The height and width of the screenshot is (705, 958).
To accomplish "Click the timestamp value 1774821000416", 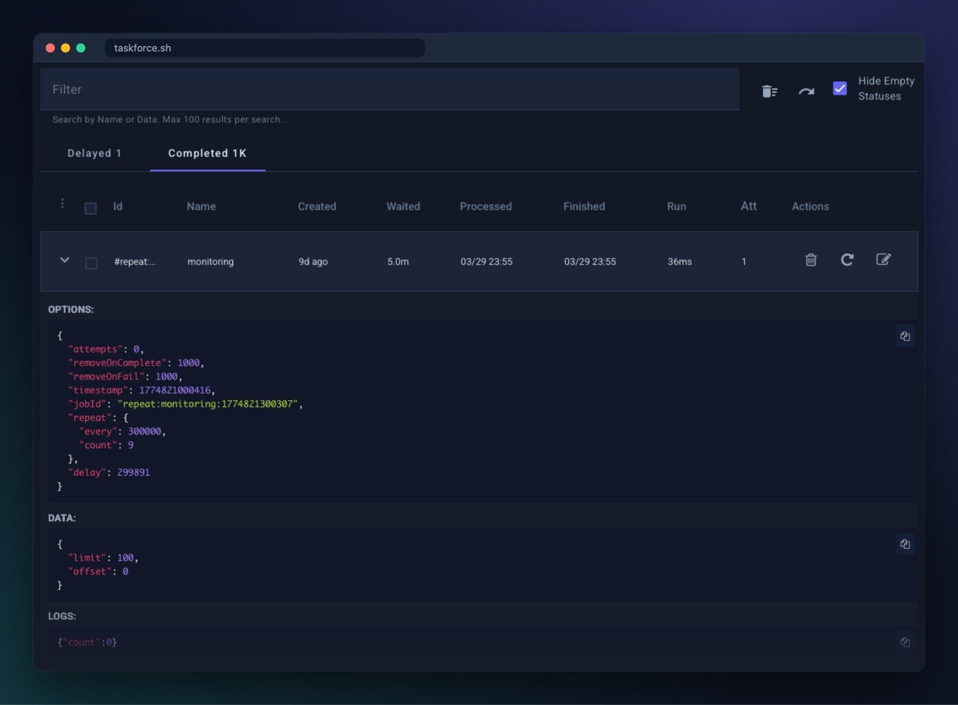I will pyautogui.click(x=175, y=390).
